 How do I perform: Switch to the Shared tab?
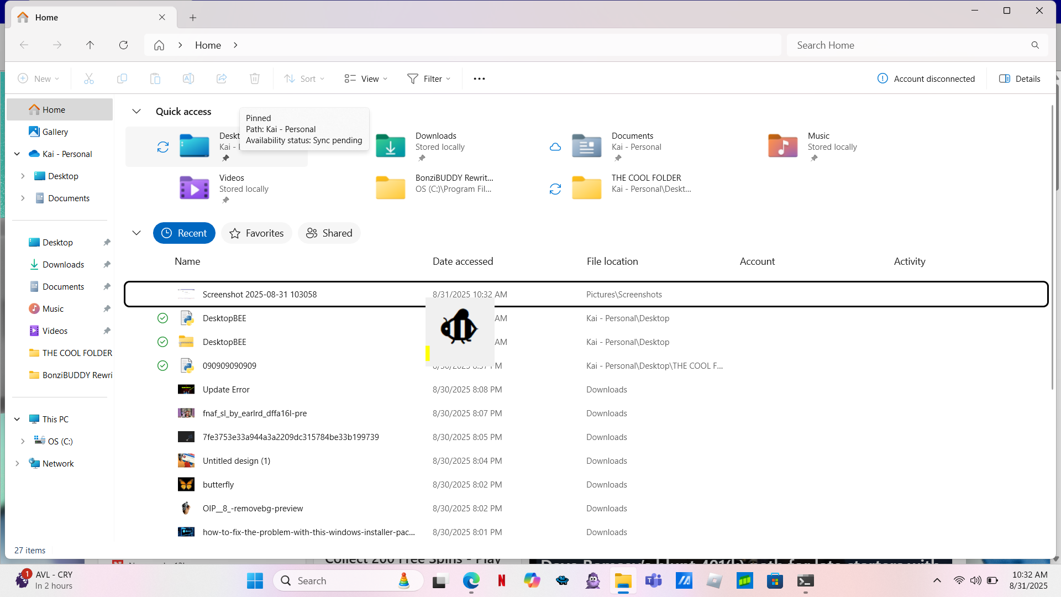point(329,233)
